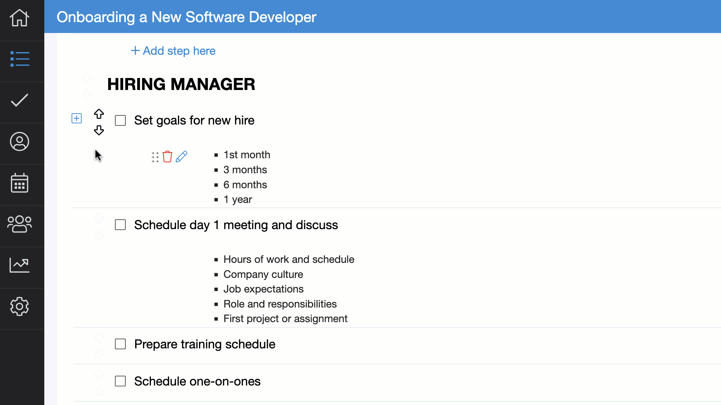The height and width of the screenshot is (405, 721).
Task: Open the user profile icon
Action: [20, 142]
